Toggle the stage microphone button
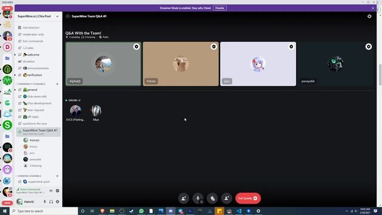382x215 pixels. tap(198, 198)
